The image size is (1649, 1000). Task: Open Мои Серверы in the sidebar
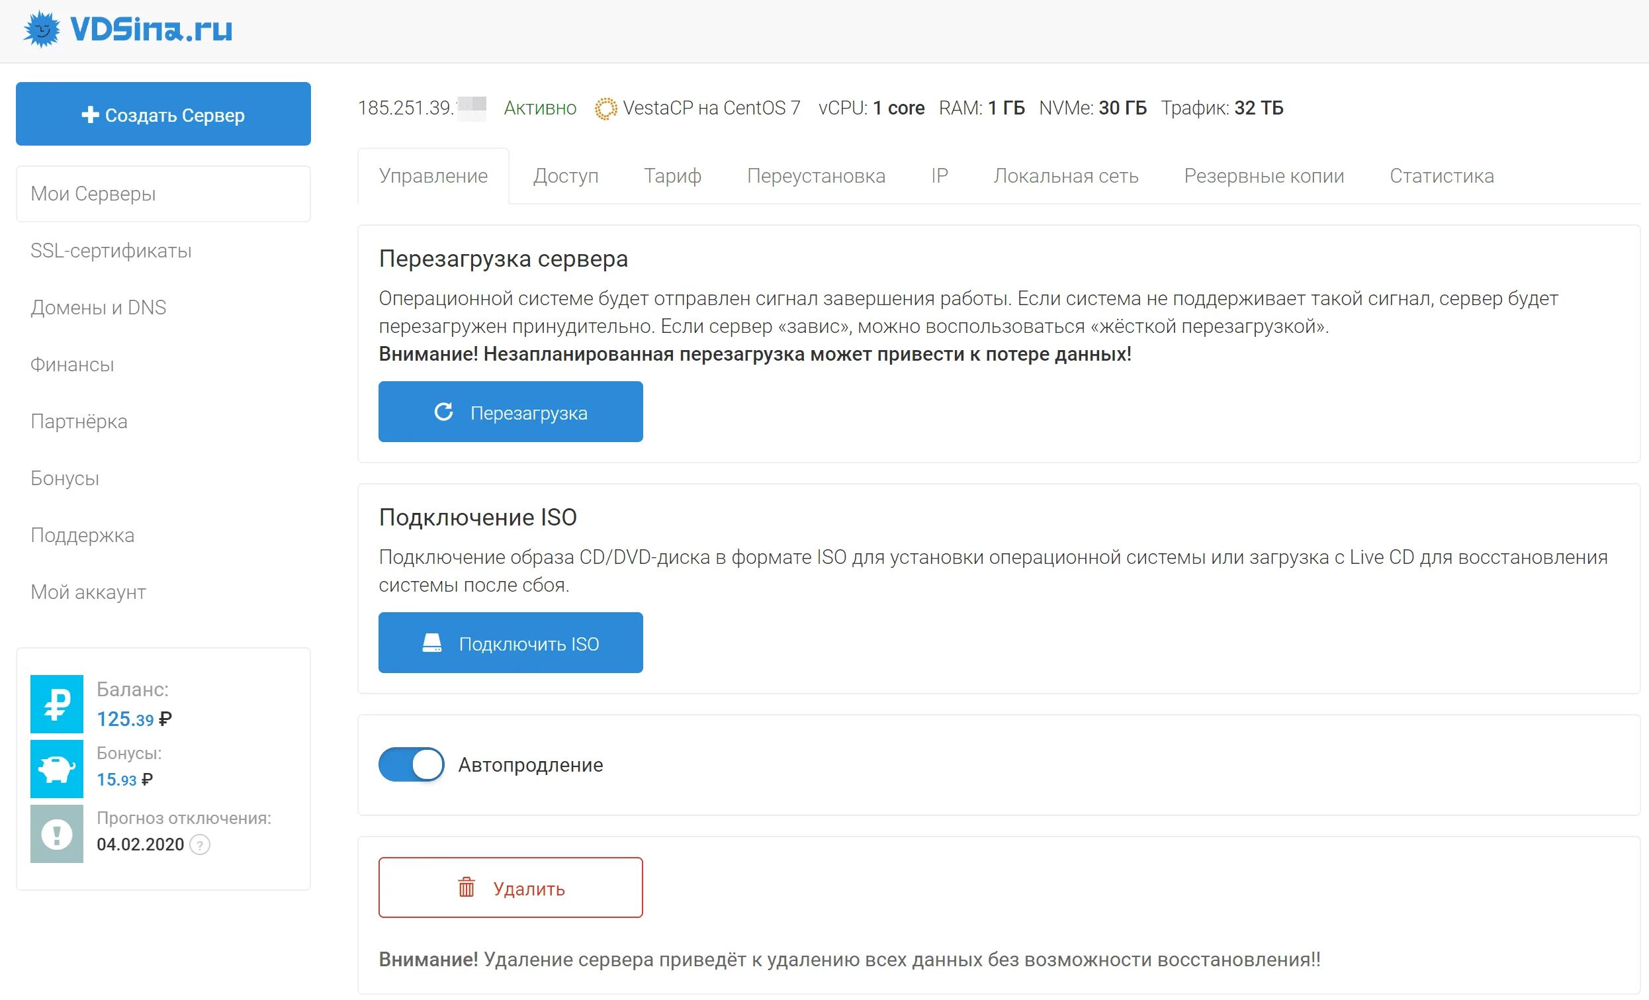pyautogui.click(x=163, y=193)
